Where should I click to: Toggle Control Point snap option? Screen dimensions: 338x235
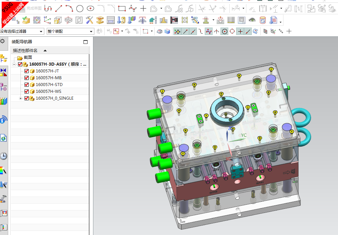(209, 31)
